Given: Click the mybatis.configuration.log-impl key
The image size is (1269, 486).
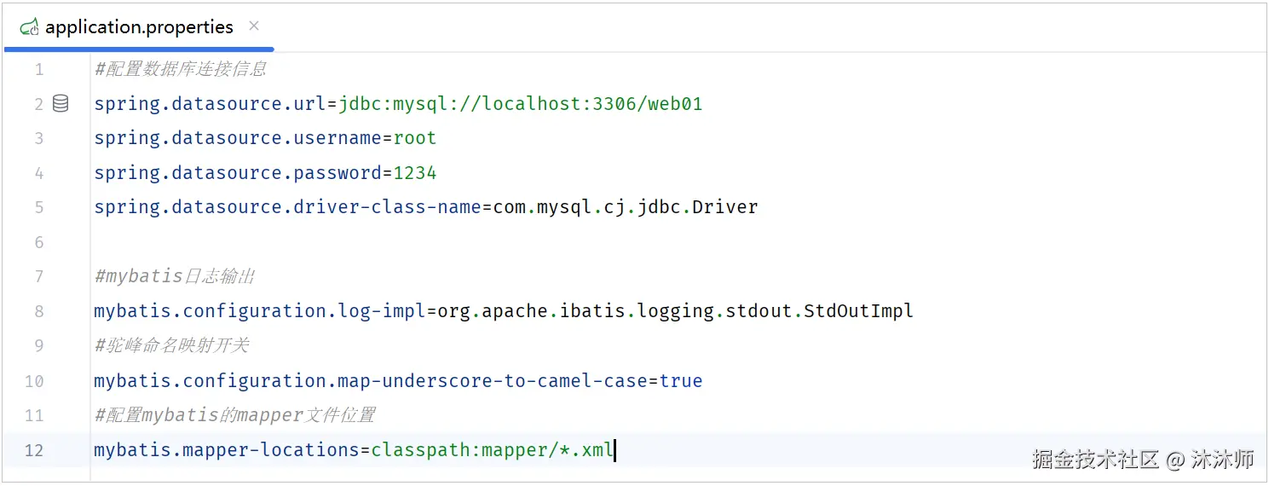Looking at the screenshot, I should [x=260, y=311].
